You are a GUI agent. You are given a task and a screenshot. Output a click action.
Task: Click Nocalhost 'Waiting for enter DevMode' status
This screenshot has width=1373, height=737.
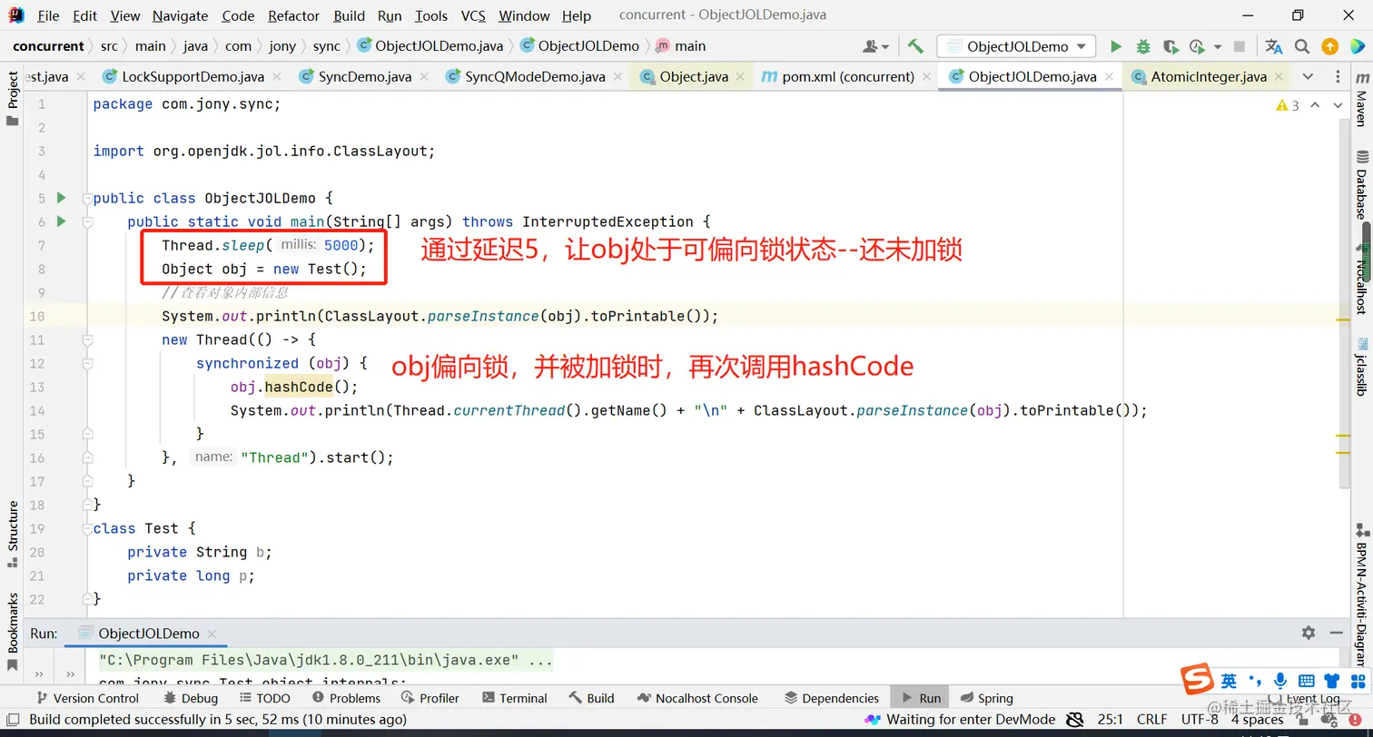[x=960, y=720]
